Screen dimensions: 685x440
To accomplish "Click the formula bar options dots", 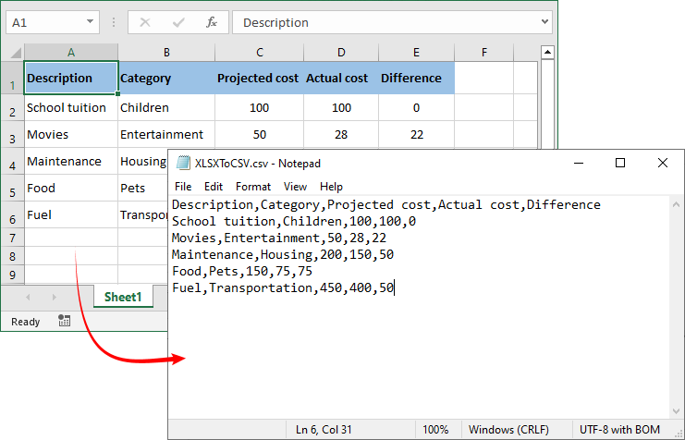I will 114,22.
